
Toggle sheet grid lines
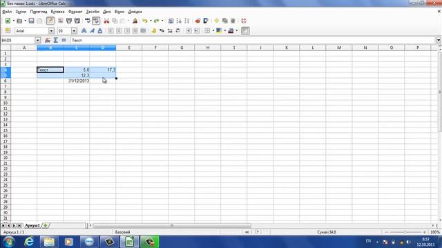(245, 30)
